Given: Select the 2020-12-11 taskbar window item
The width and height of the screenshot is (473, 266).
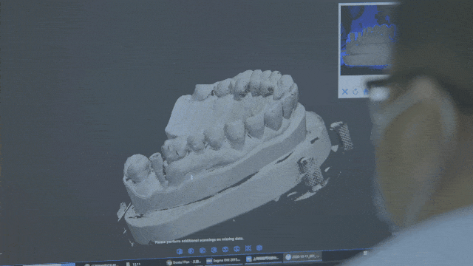Looking at the screenshot, I should pos(302,256).
